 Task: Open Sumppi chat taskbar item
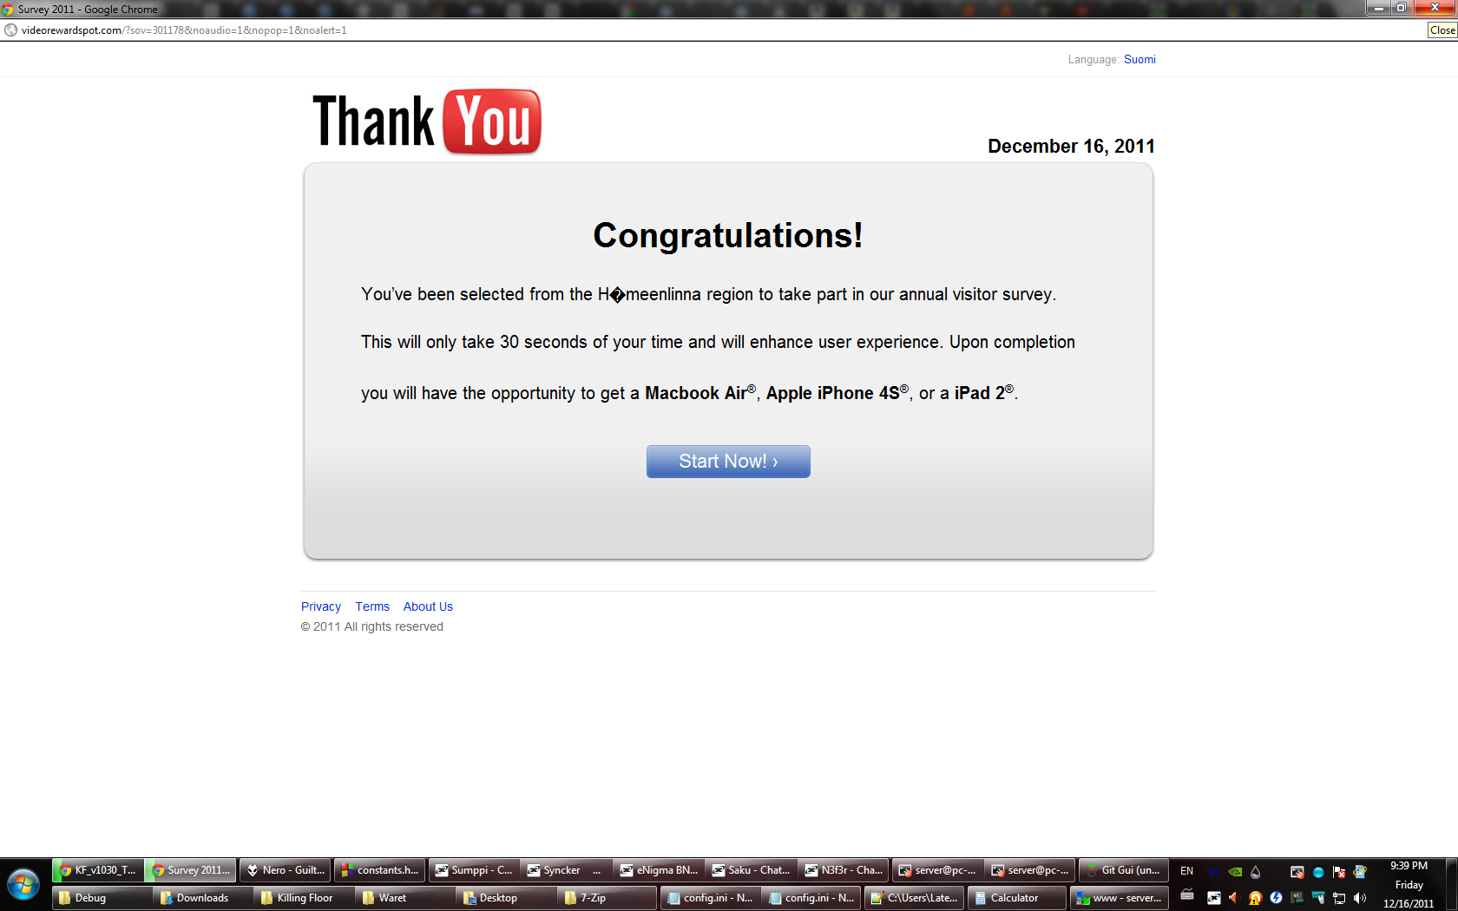(x=474, y=870)
